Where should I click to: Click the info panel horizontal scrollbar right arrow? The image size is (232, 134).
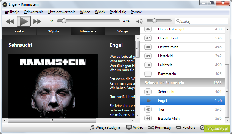point(133,120)
